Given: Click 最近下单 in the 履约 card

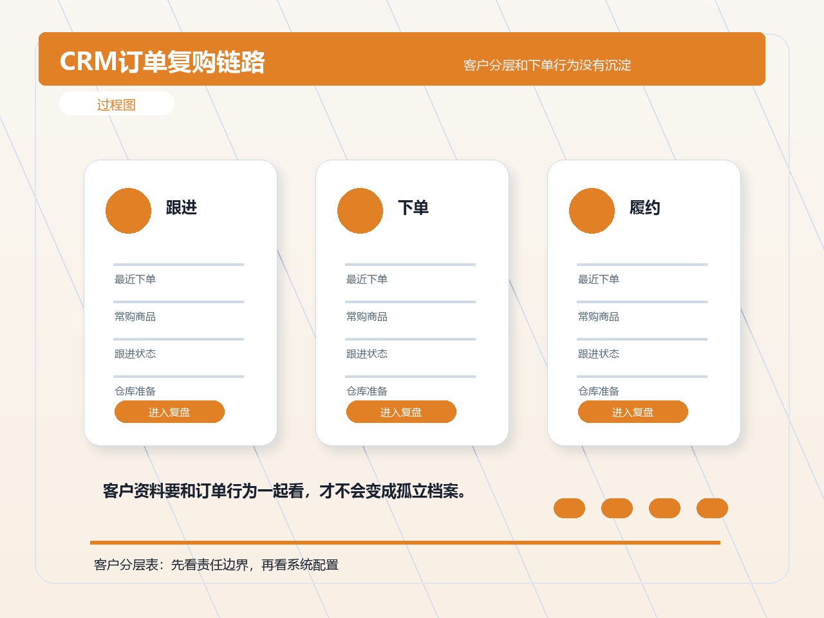Looking at the screenshot, I should 599,279.
